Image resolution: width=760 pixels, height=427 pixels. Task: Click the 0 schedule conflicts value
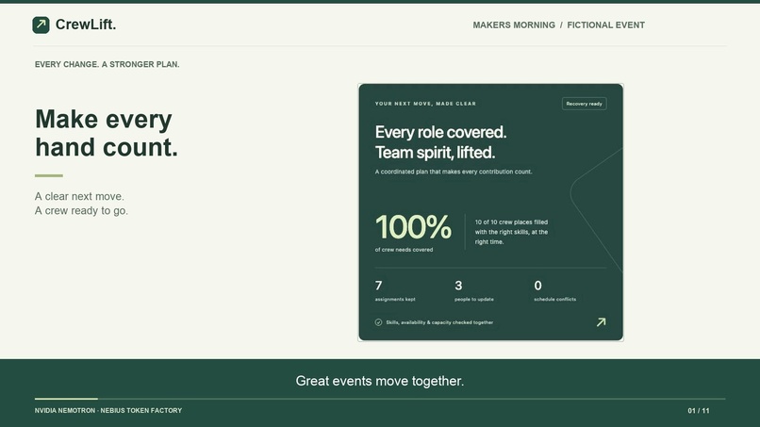pos(538,286)
